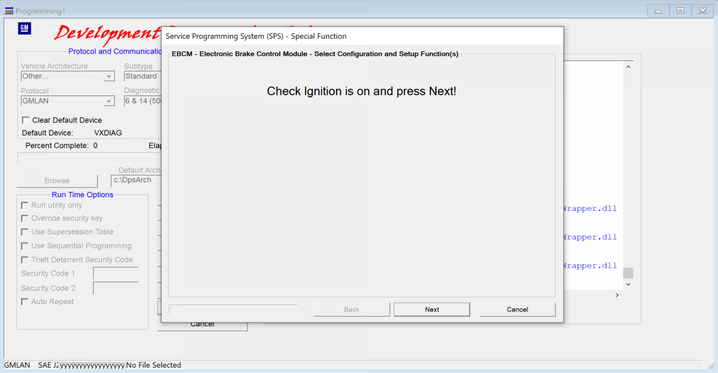Click Programming1 window title icon
Viewport: 718px width, 373px height.
tap(8, 11)
